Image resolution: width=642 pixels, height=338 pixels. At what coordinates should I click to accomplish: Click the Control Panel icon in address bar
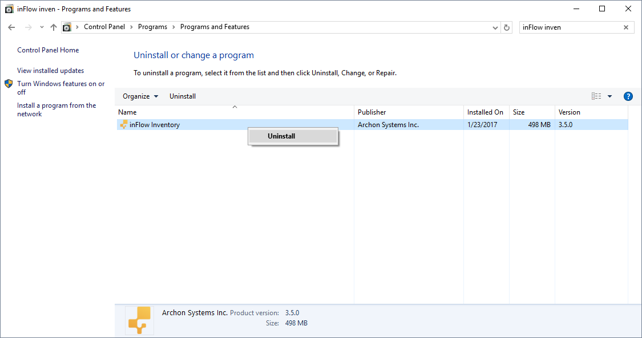67,27
